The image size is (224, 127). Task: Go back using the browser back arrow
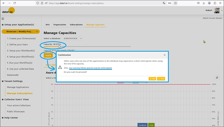(x=4, y=3)
